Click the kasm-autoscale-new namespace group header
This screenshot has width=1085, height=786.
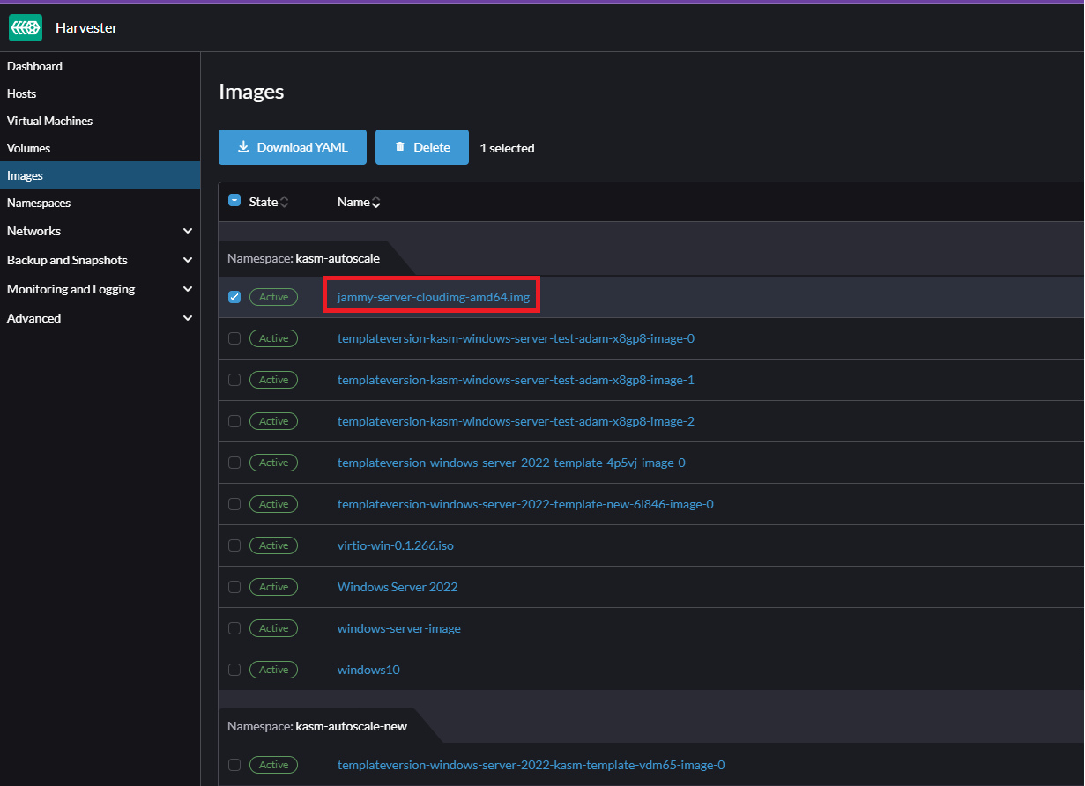317,727
